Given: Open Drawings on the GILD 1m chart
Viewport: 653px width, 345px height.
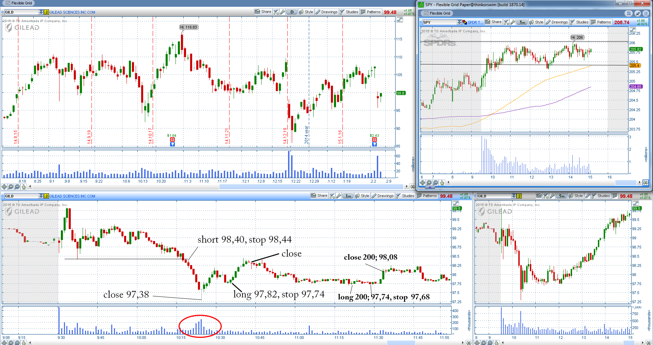Looking at the screenshot, I should click(x=383, y=196).
